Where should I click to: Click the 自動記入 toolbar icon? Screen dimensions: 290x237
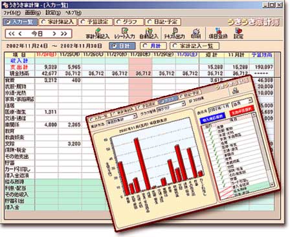149,34
